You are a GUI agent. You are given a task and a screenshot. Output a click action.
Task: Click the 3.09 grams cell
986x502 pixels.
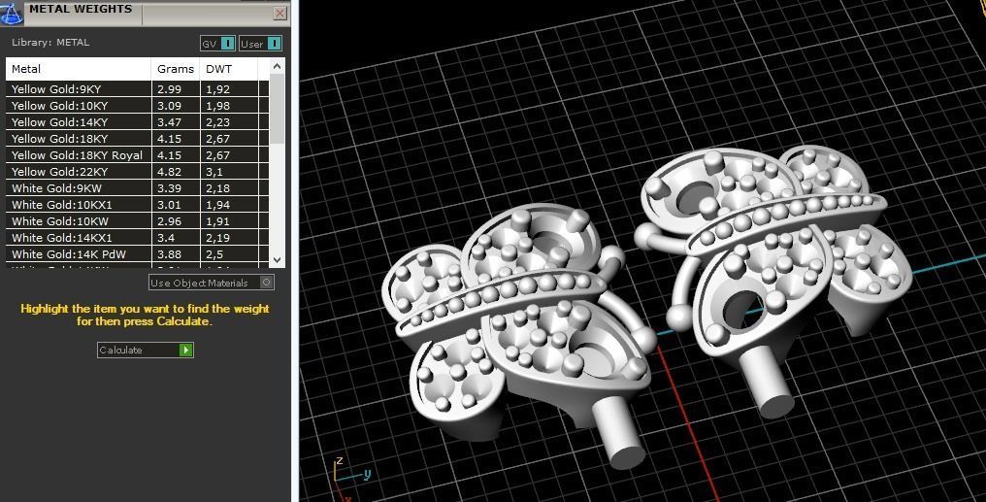point(176,105)
